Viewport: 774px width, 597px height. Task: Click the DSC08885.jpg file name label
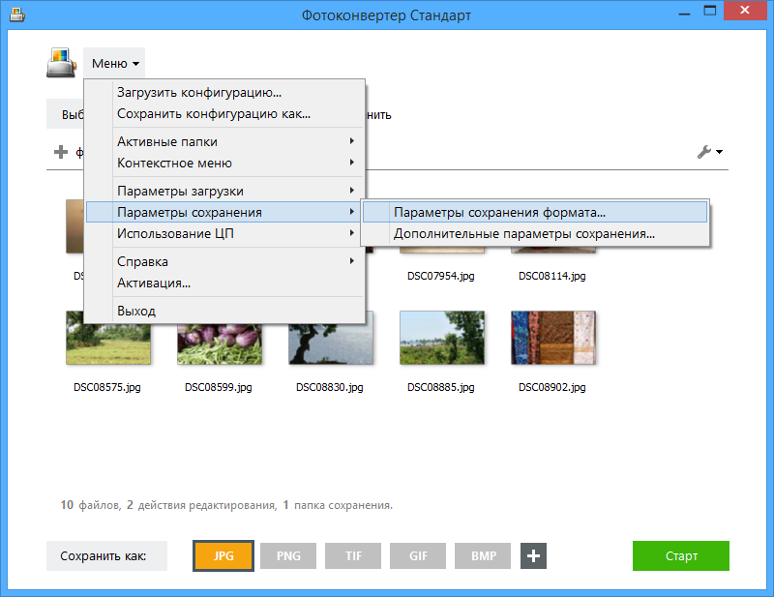pyautogui.click(x=441, y=387)
